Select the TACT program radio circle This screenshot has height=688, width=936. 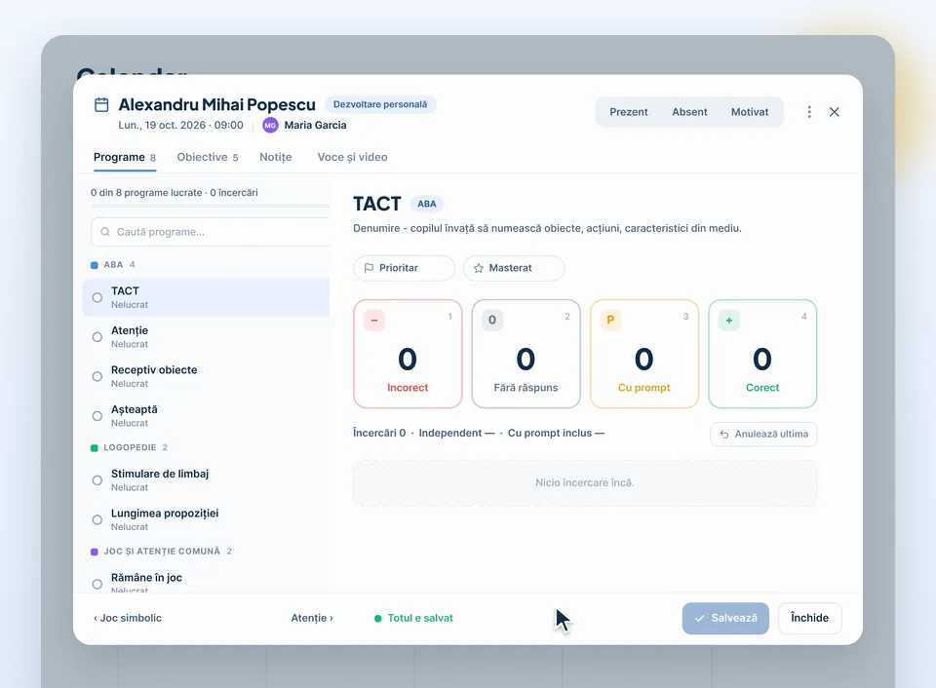(x=97, y=298)
